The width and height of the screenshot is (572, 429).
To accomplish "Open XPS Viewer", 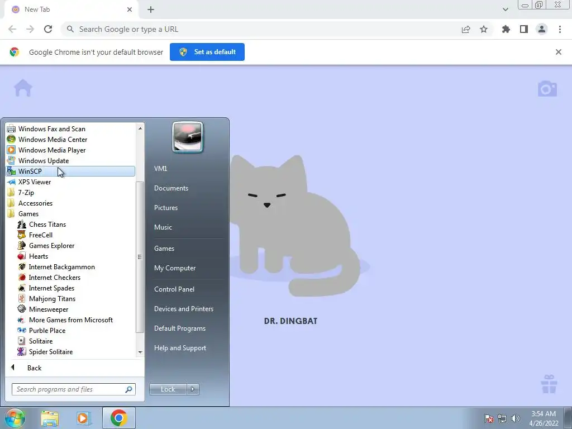I will point(34,182).
